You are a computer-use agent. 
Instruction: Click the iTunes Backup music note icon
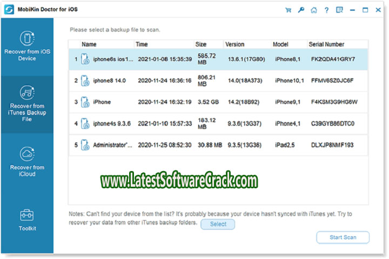point(27,92)
